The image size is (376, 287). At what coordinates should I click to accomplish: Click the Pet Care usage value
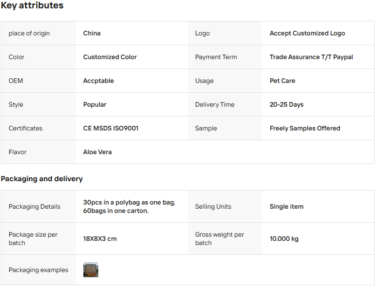282,81
